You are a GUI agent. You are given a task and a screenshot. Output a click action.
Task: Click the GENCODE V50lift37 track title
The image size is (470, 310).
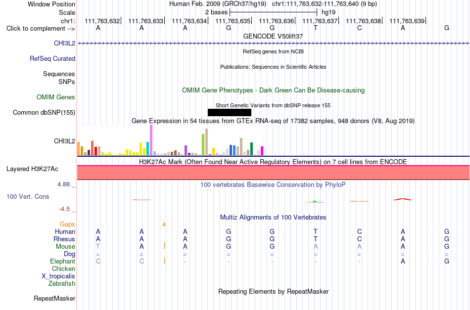pyautogui.click(x=273, y=36)
